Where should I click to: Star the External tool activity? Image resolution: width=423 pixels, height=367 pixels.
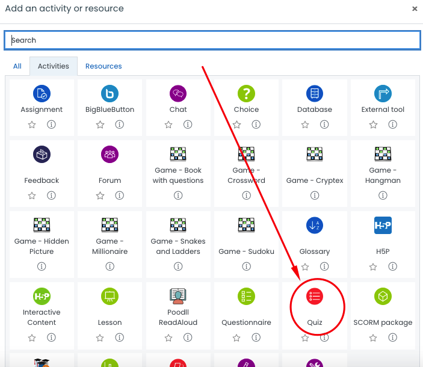point(373,125)
